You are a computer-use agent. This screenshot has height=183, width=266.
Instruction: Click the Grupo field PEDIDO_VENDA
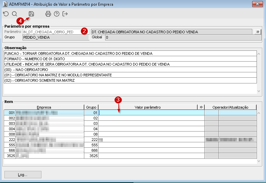56,37
